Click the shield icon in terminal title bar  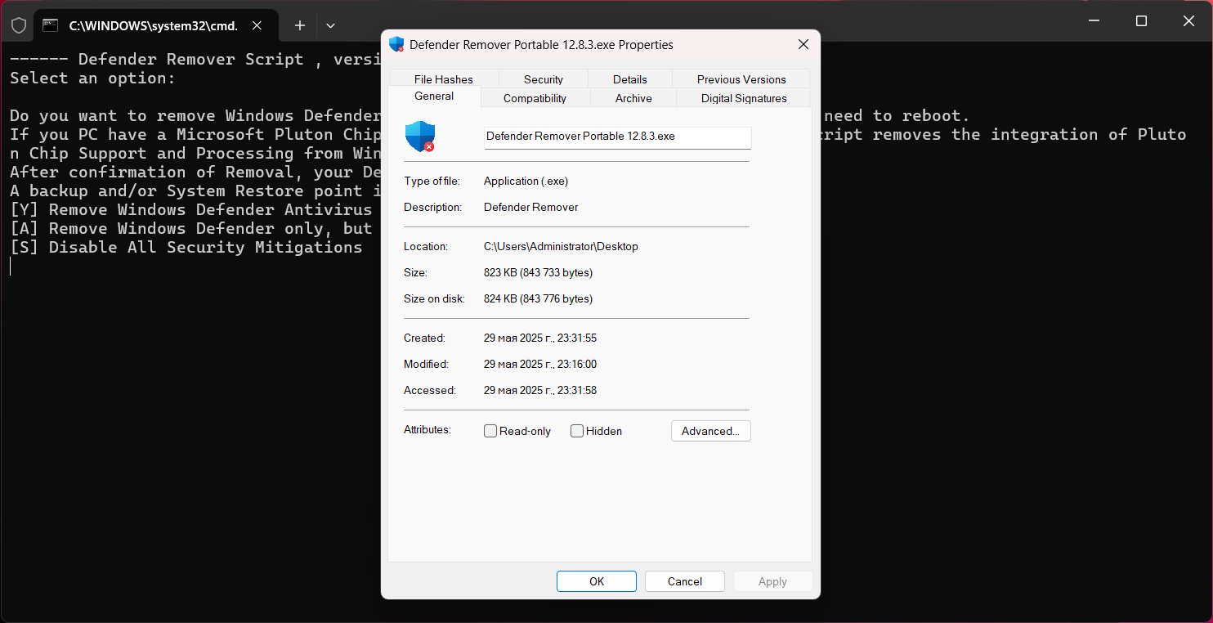coord(19,25)
